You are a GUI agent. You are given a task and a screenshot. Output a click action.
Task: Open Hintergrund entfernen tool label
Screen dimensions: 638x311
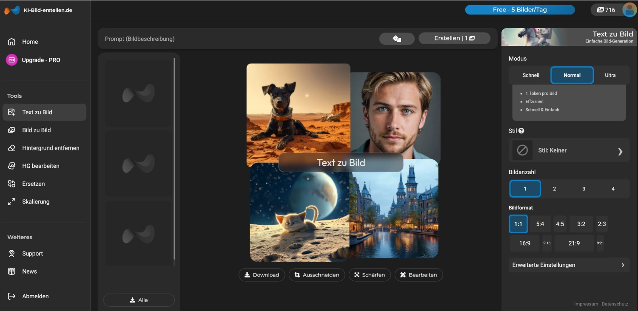(51, 148)
